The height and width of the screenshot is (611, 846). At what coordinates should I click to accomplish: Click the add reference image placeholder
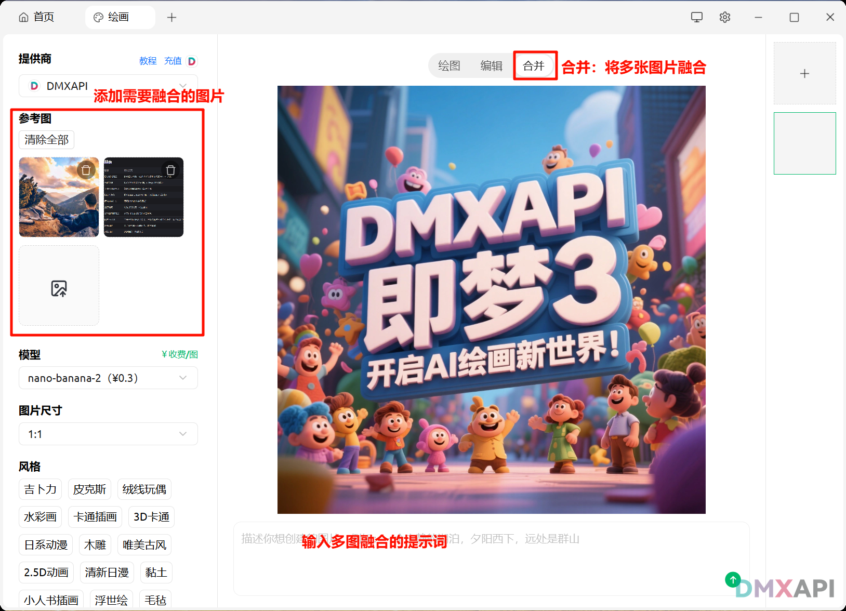[x=59, y=286]
